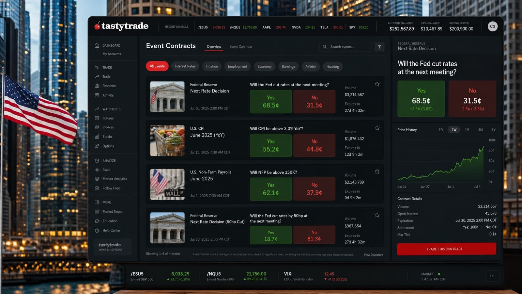Open the Options rocket icon

(x=97, y=146)
